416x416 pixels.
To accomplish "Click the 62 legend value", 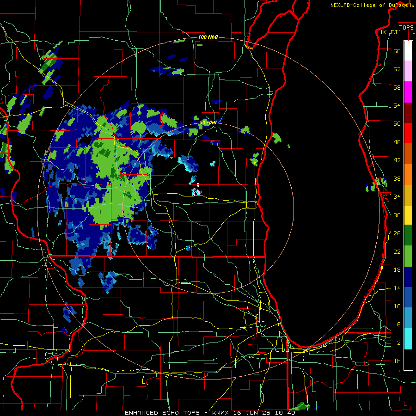I will pos(397,69).
